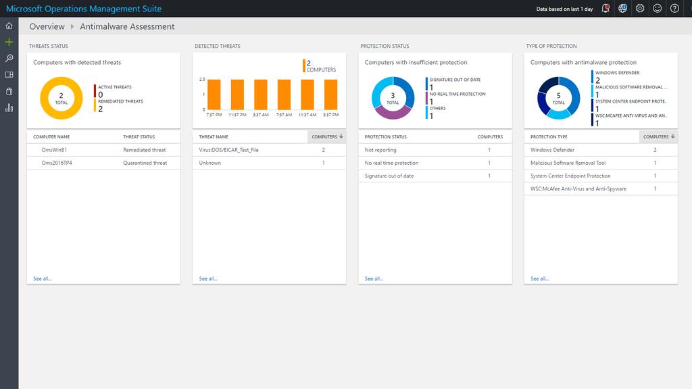Click Signature Out Of Date legend entry
Image resolution: width=692 pixels, height=389 pixels.
click(x=453, y=84)
